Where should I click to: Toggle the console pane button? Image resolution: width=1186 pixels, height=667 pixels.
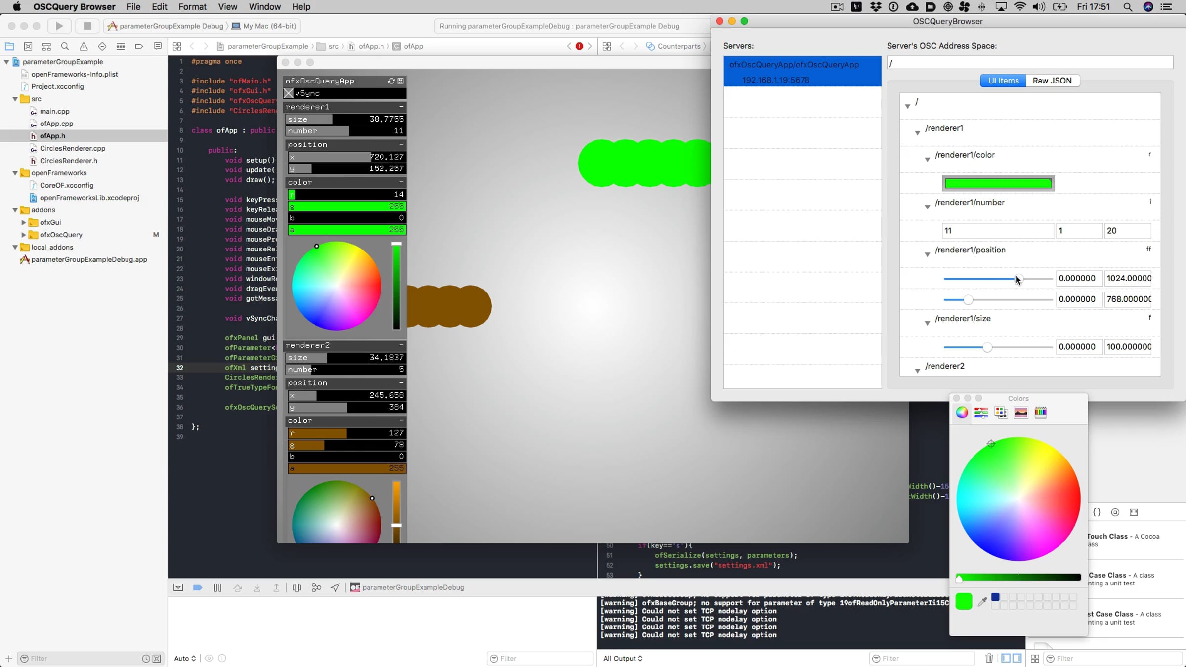tap(1017, 658)
